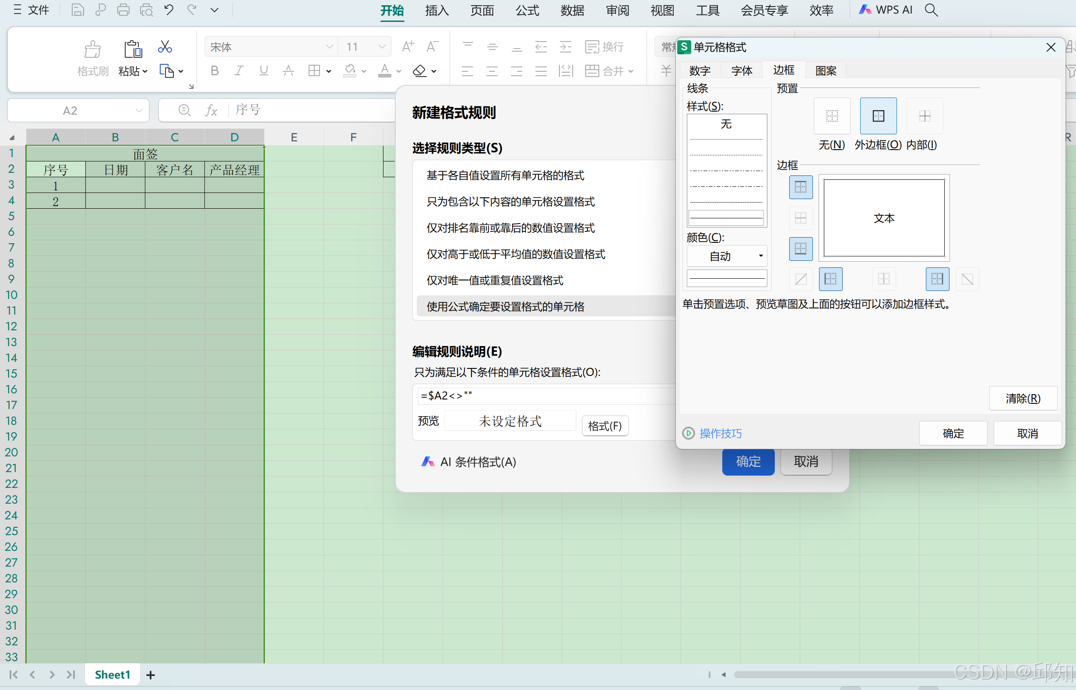Select the Inside border preset icon
The image size is (1076, 690).
click(924, 116)
